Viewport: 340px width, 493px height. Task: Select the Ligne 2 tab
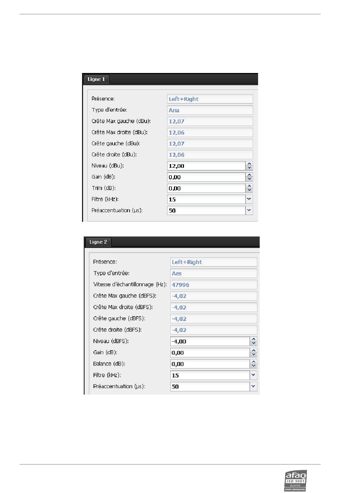pyautogui.click(x=98, y=242)
